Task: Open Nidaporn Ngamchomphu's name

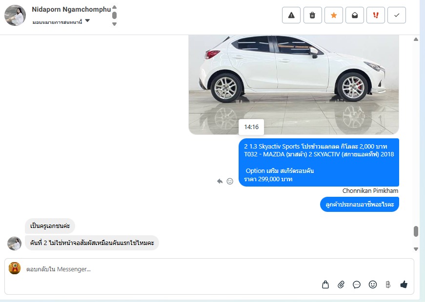Action: [71, 9]
